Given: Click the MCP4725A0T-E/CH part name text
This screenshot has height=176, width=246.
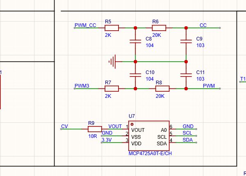Looking at the screenshot, I should [x=150, y=153].
